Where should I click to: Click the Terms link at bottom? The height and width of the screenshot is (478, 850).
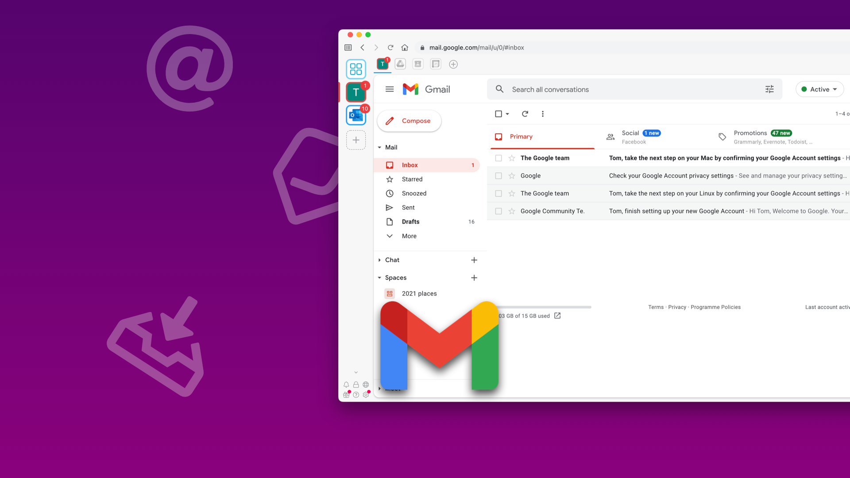pos(655,306)
